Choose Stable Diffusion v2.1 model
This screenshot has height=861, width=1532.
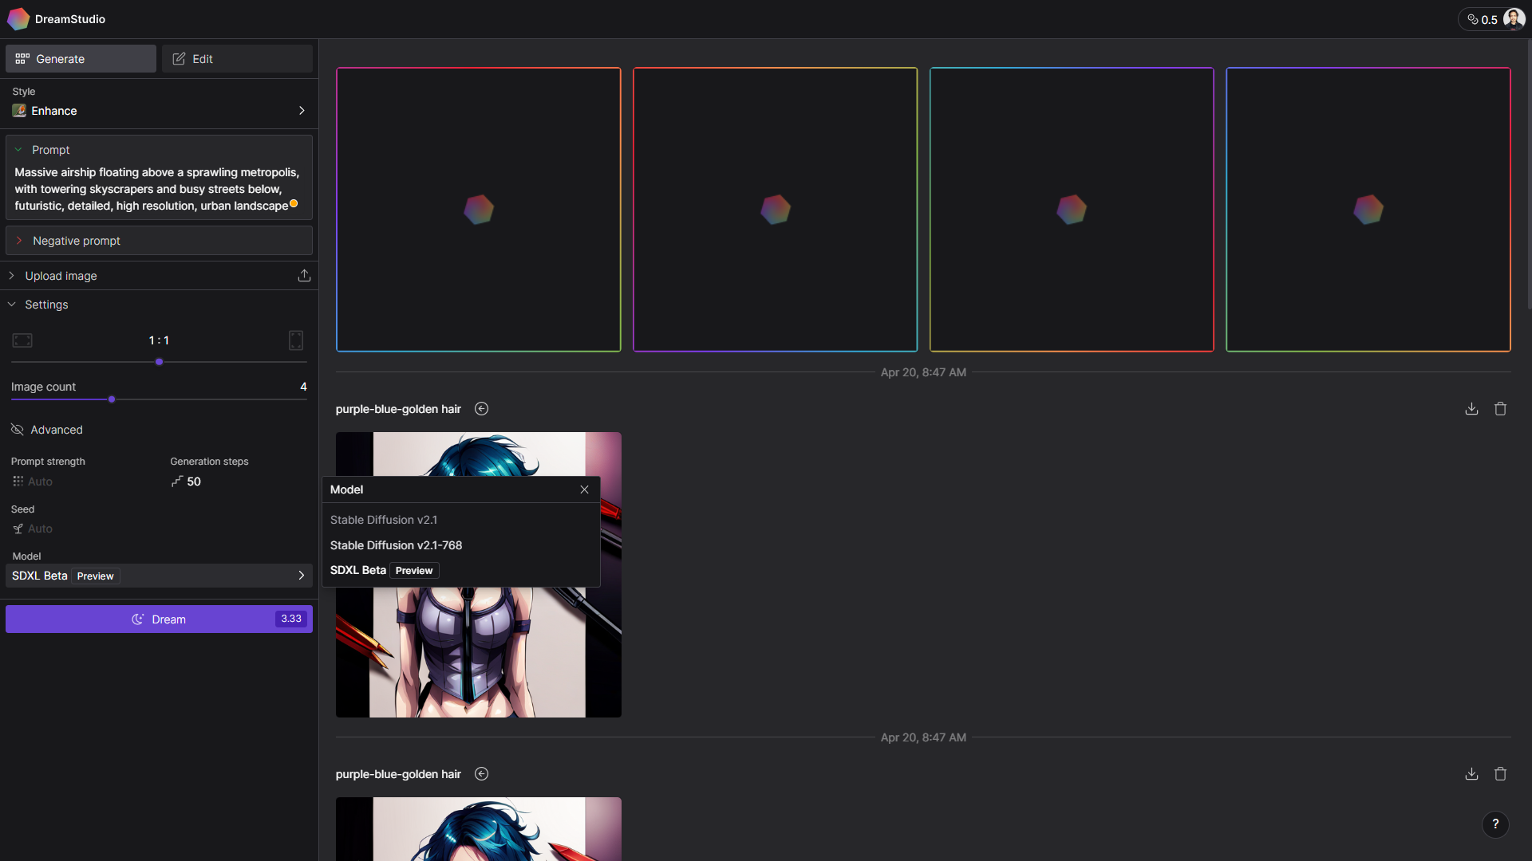coord(384,520)
